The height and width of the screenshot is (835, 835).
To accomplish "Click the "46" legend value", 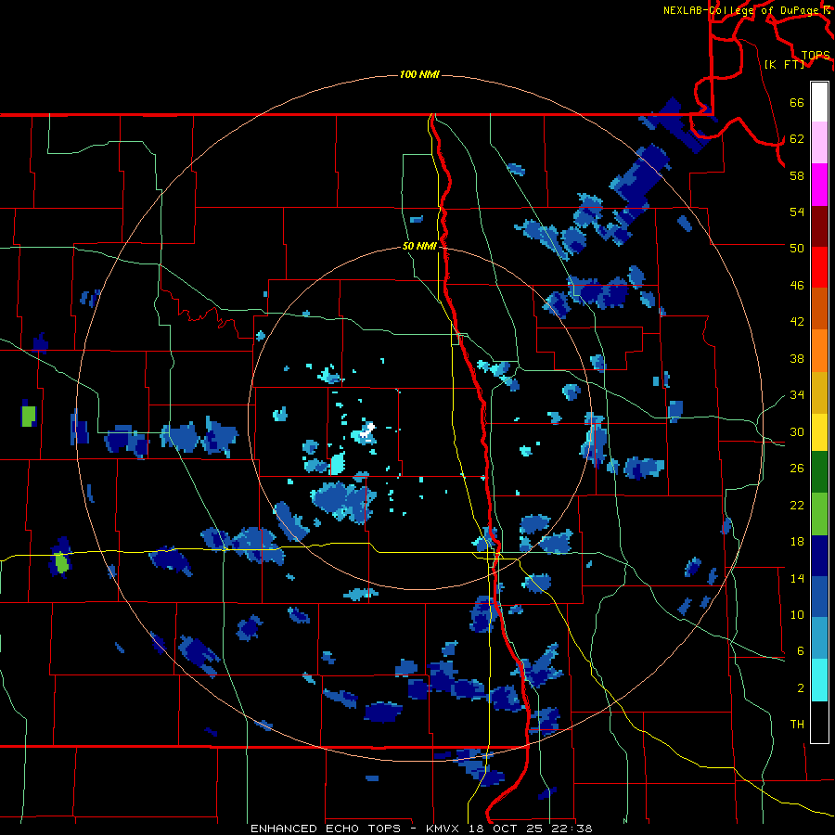I will click(x=797, y=286).
